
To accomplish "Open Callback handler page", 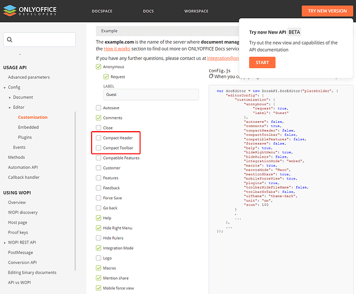I will tap(23, 177).
